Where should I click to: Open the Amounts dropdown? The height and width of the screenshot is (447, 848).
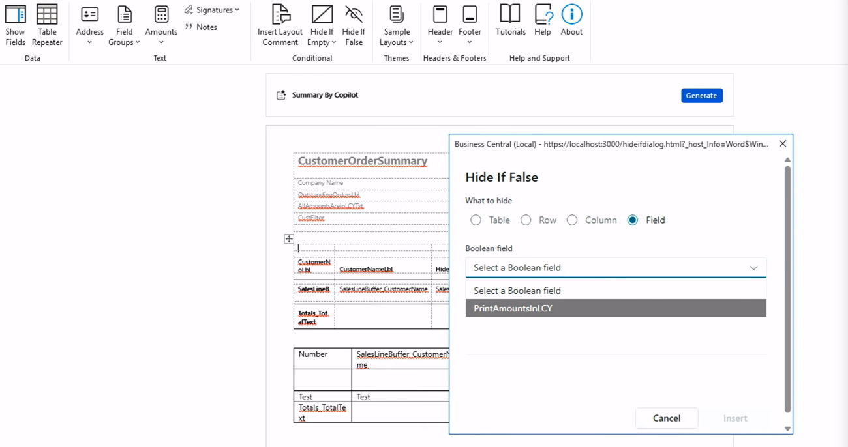tap(161, 26)
